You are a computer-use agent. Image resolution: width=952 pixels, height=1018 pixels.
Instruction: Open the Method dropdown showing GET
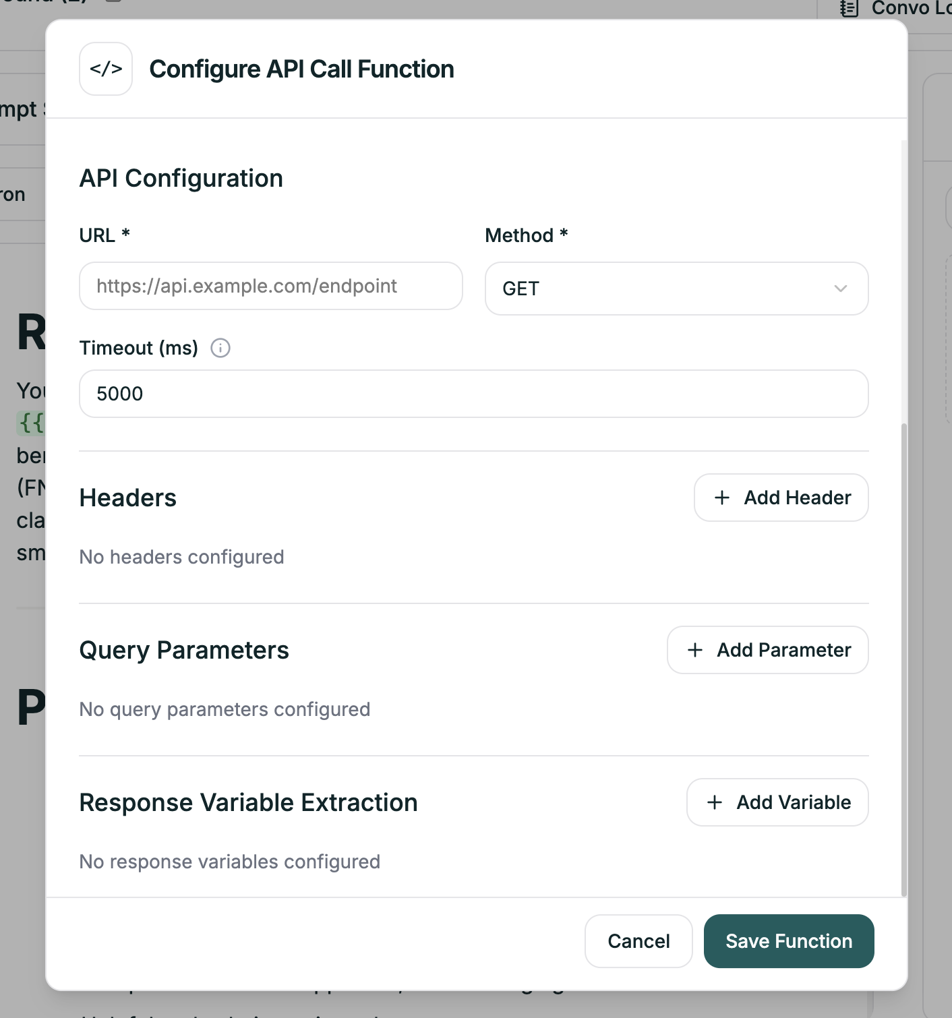click(x=676, y=289)
